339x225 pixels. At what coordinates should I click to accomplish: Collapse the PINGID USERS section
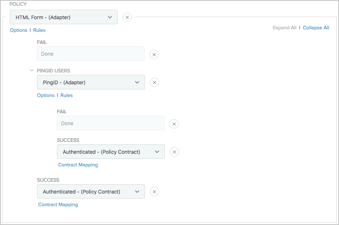tap(32, 70)
